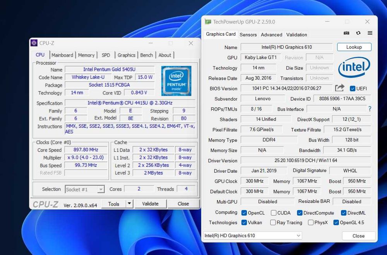Image resolution: width=387 pixels, height=255 pixels.
Task: Click the Whiskey Lake-U code name value
Action: [88, 77]
